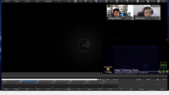Click the Park button
Viewport: 169px width, 95px height.
click(x=121, y=89)
